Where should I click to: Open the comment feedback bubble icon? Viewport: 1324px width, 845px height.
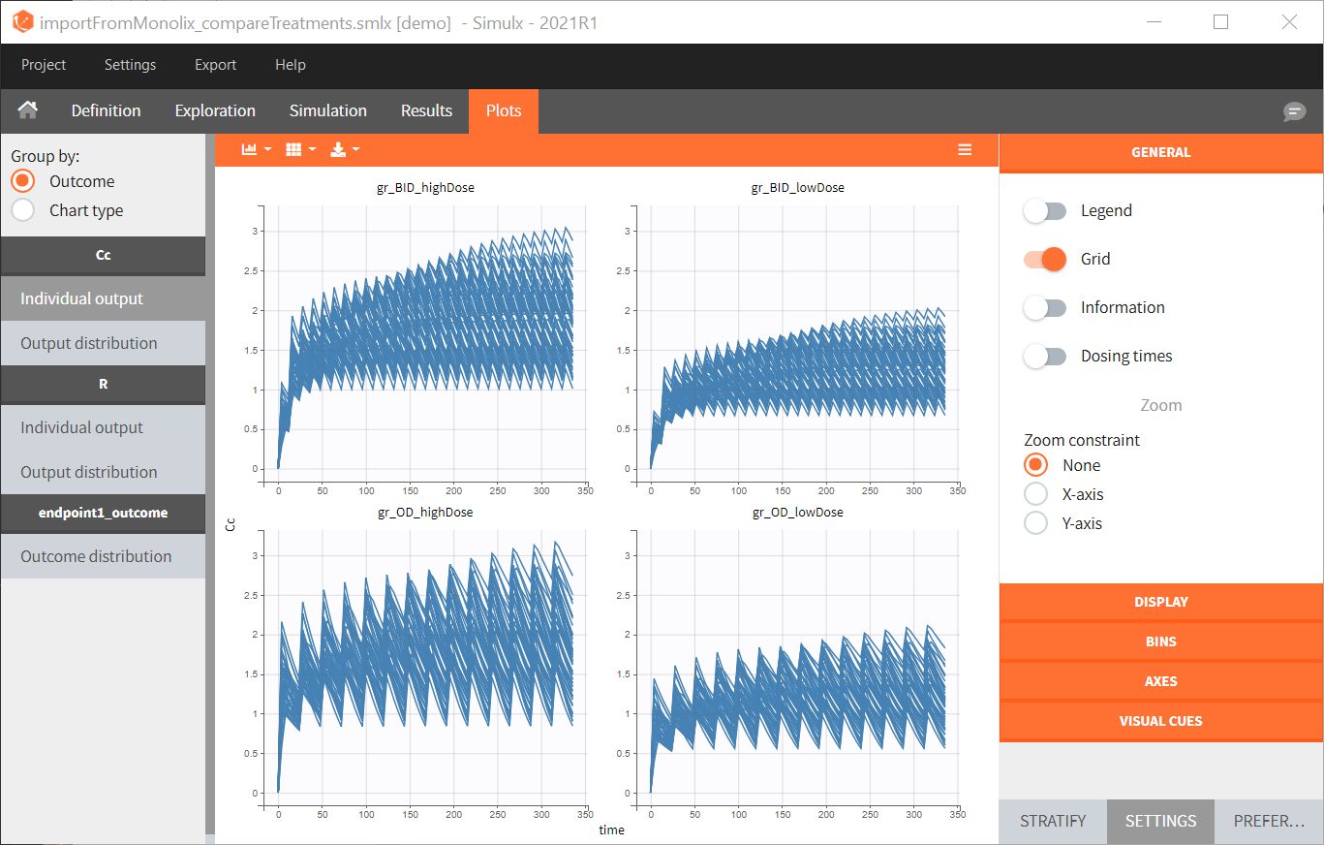(1294, 111)
